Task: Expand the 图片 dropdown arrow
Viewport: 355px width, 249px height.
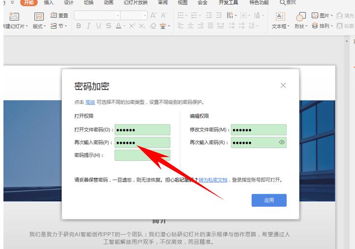Action: tap(332, 16)
